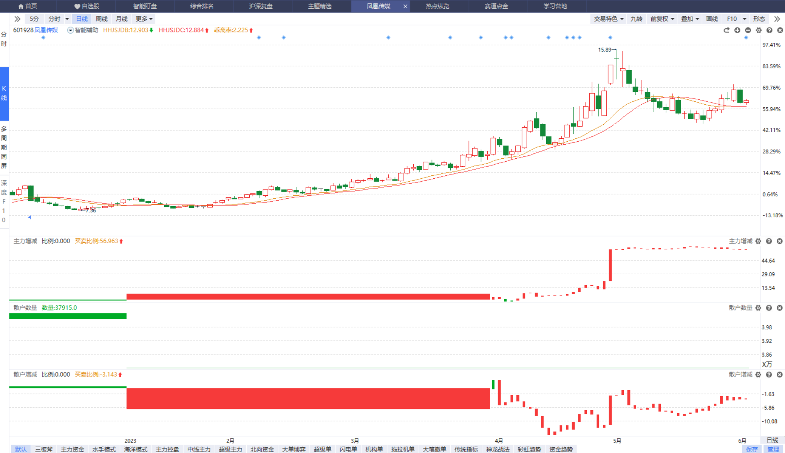Image resolution: width=785 pixels, height=453 pixels.
Task: Select the 月线 monthly period
Action: click(121, 19)
